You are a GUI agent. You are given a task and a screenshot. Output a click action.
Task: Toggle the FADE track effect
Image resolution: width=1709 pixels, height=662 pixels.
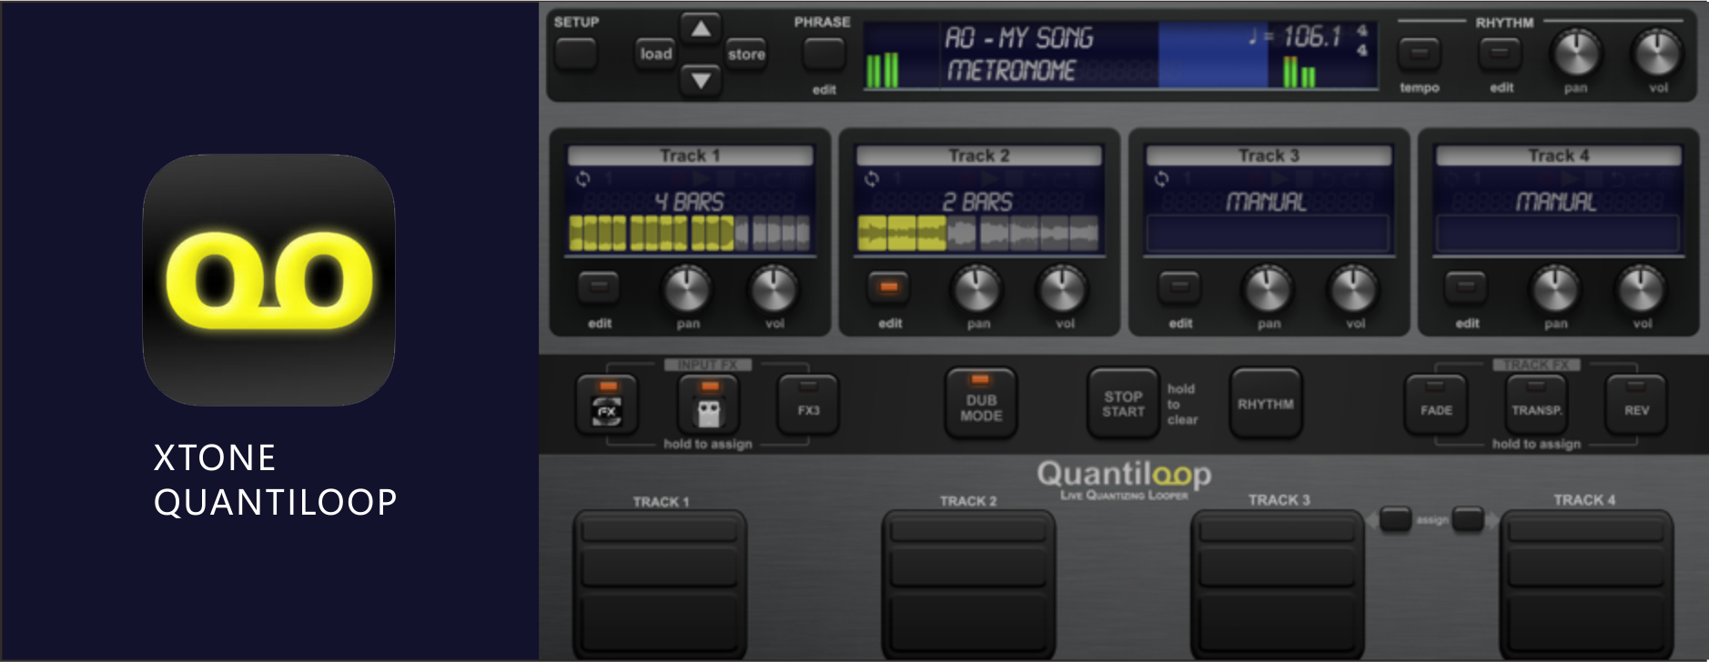tap(1436, 405)
